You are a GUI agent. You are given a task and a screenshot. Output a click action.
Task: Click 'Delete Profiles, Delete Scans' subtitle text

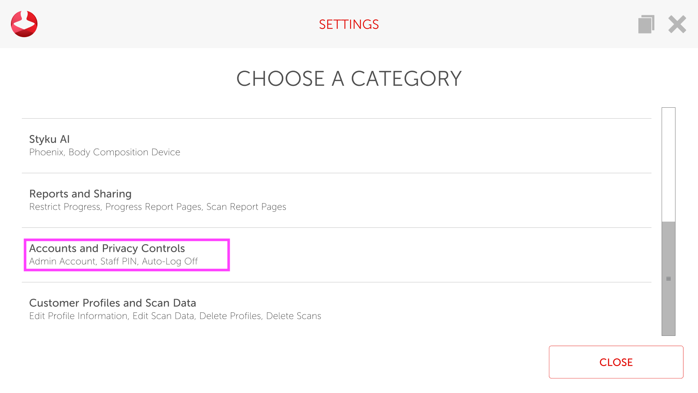coord(260,316)
